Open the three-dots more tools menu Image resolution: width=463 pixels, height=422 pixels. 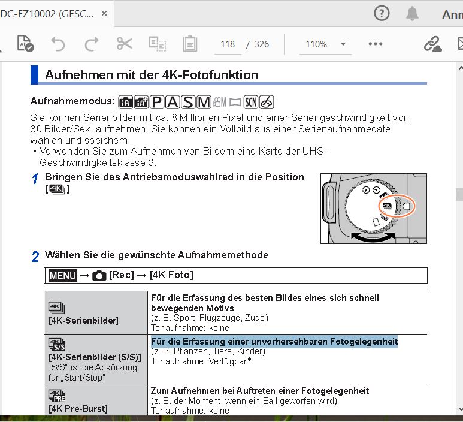[x=376, y=44]
